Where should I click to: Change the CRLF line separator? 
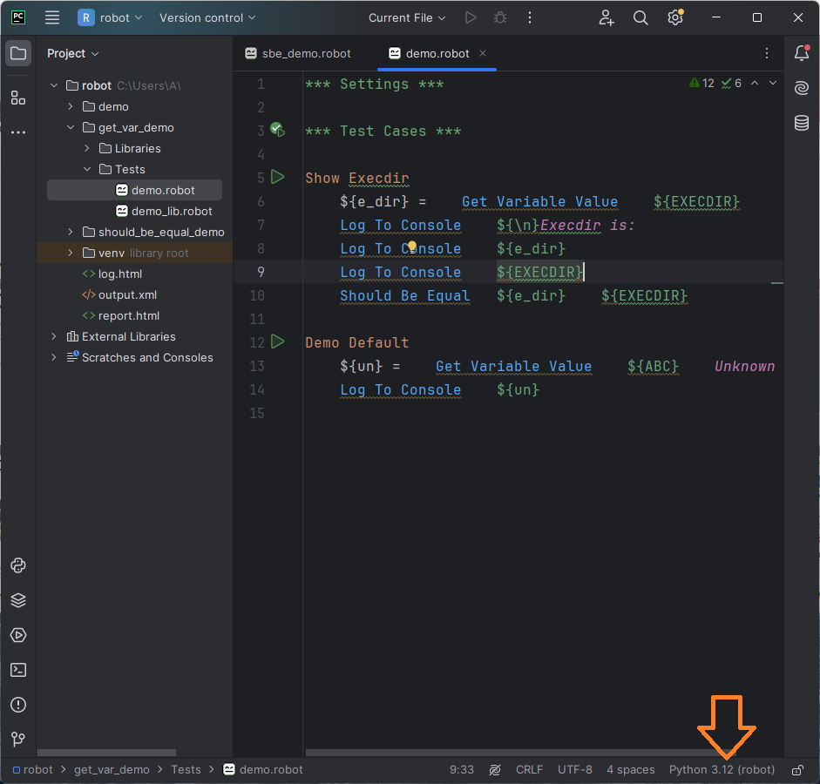pyautogui.click(x=529, y=770)
